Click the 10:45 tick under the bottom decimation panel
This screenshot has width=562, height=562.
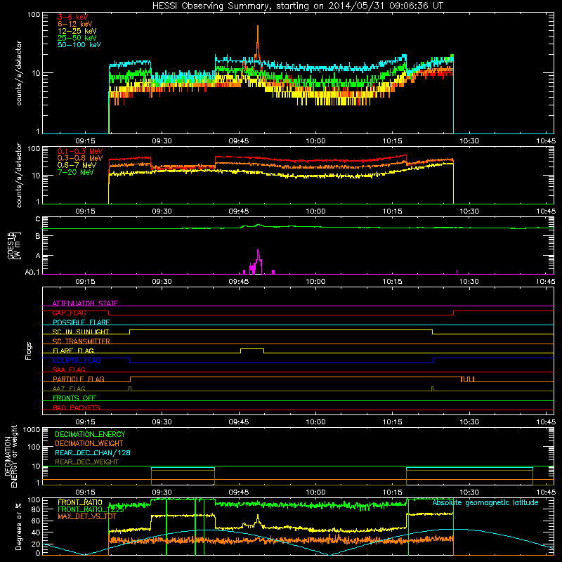click(x=546, y=492)
